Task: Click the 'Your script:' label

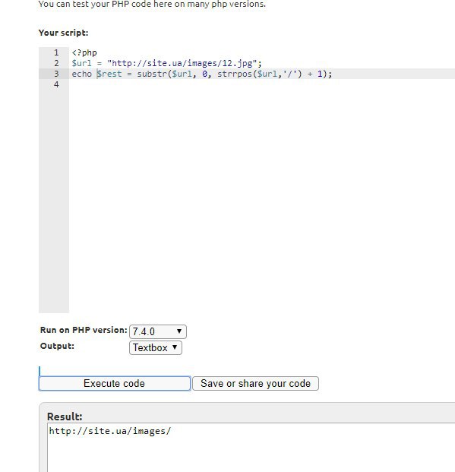Action: coord(64,33)
